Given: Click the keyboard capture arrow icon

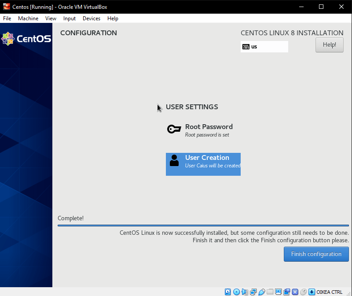Looking at the screenshot, I should click(312, 292).
